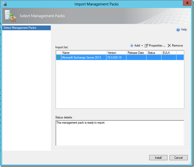Click the EULA column header
The image size is (194, 167).
[168, 53]
